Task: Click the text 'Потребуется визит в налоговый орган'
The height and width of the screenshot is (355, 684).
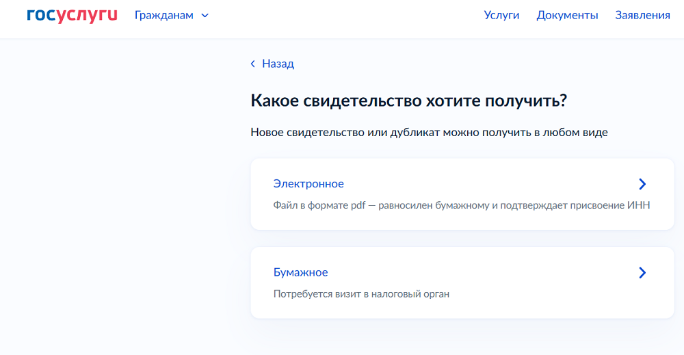Action: pyautogui.click(x=361, y=294)
